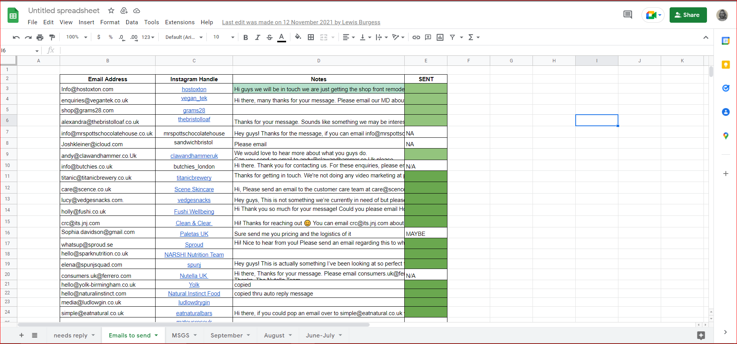
Task: Open vertical align dropdown
Action: click(x=365, y=37)
